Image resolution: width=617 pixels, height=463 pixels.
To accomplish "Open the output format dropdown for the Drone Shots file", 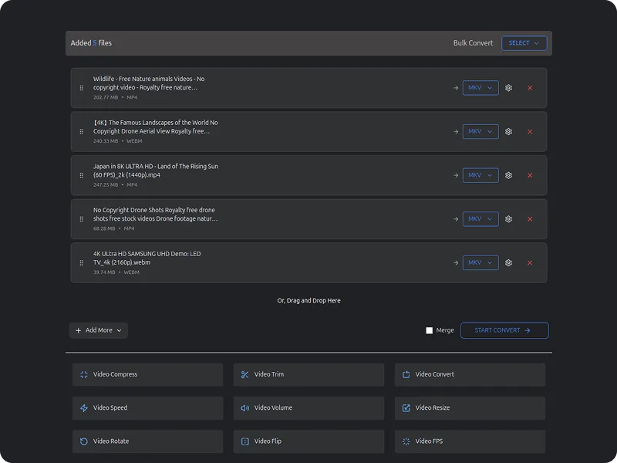I will [480, 218].
